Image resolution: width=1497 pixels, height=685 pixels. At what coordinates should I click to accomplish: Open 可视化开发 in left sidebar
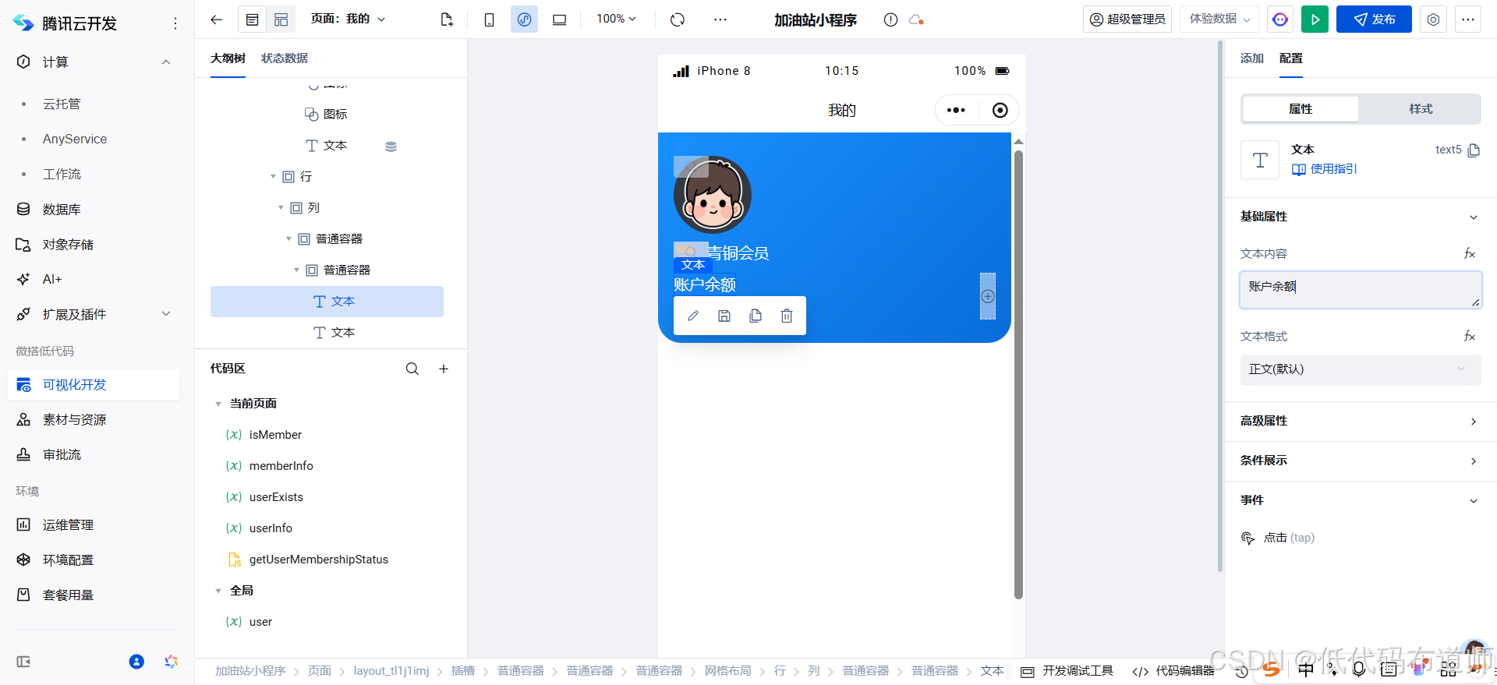[94, 385]
